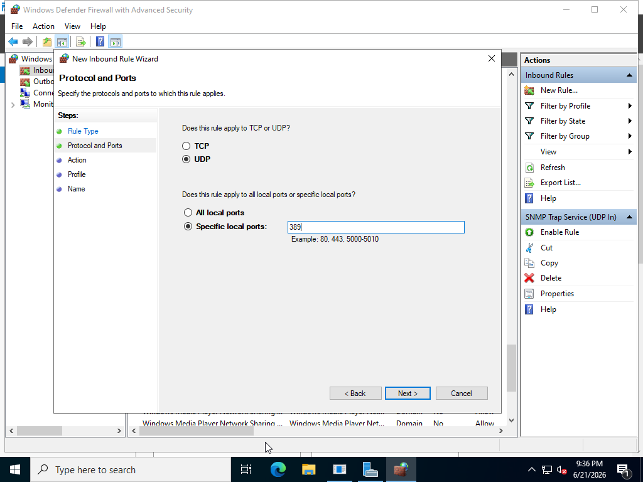The width and height of the screenshot is (643, 482).
Task: Open the View menu
Action: tap(72, 26)
